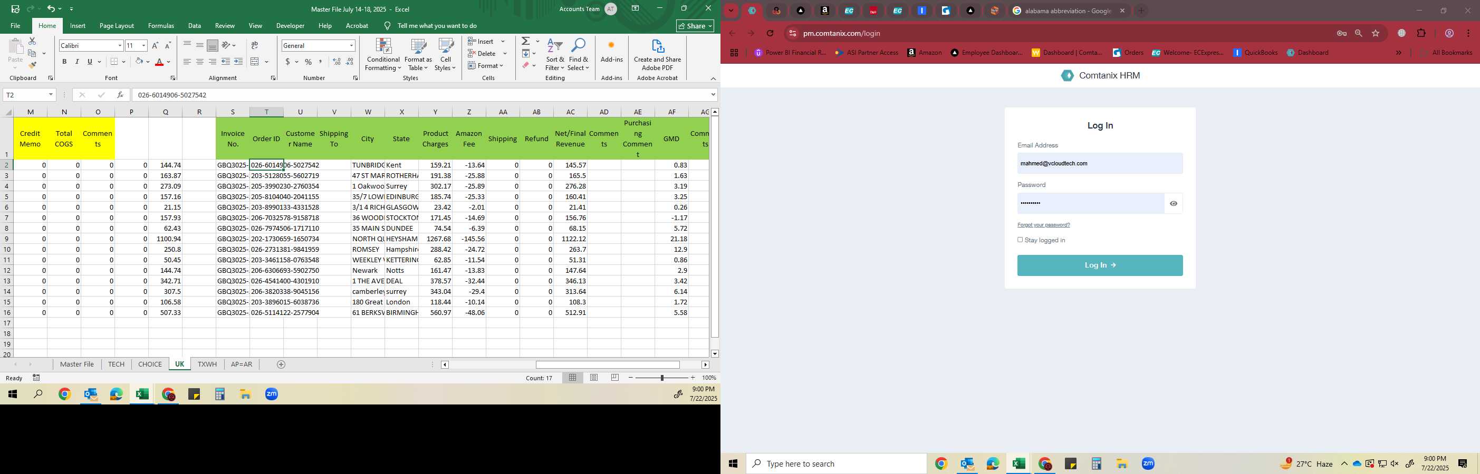Reload the page in Chrome
The image size is (1480, 474).
(x=771, y=33)
